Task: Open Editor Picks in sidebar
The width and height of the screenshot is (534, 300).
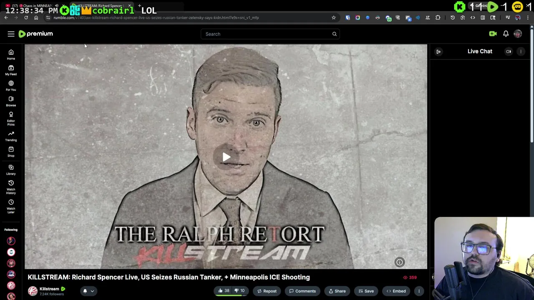Action: click(x=11, y=119)
